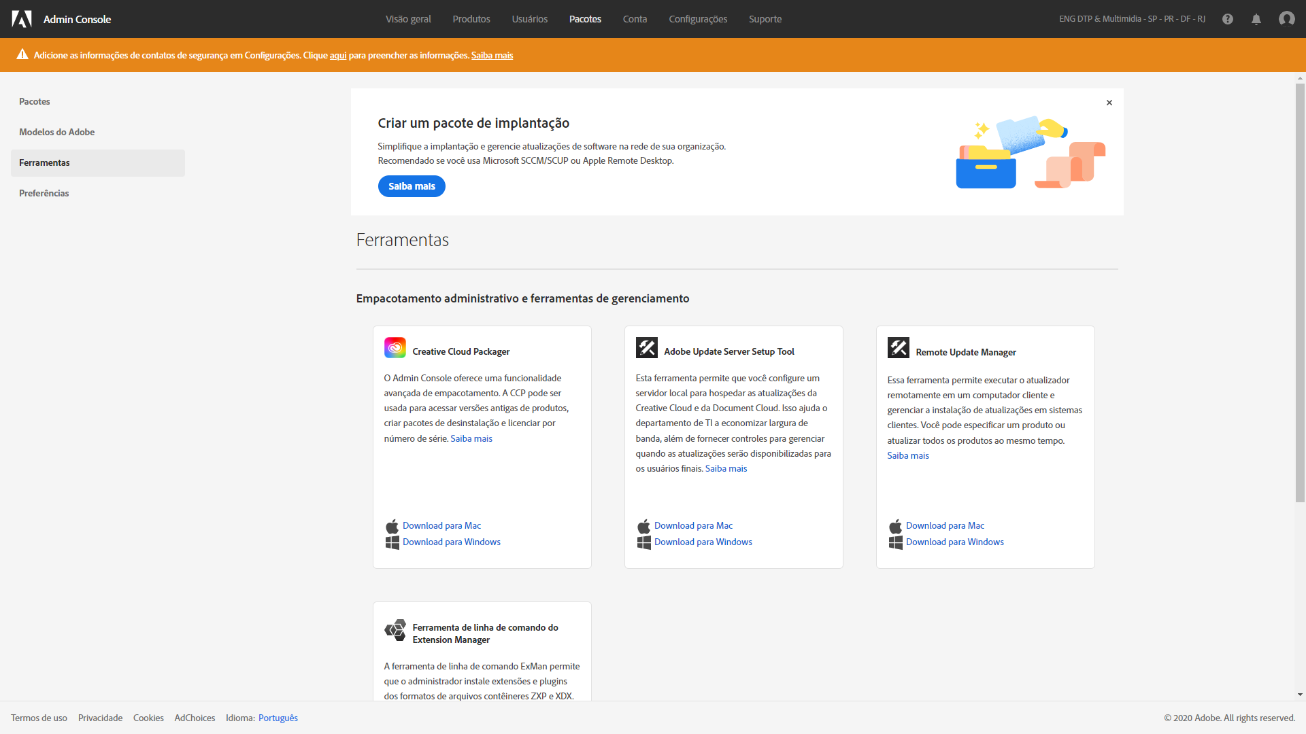Switch to the Usuários tab
1306x734 pixels.
(x=530, y=19)
